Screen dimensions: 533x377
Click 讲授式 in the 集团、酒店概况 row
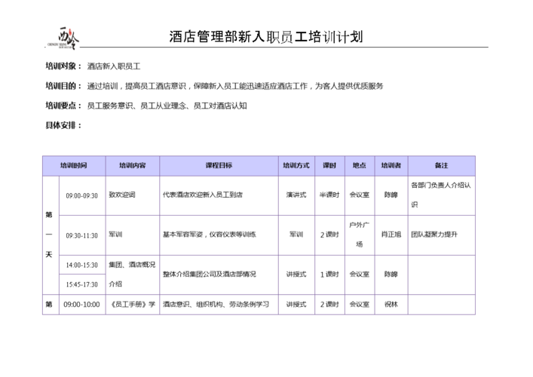pyautogui.click(x=296, y=274)
